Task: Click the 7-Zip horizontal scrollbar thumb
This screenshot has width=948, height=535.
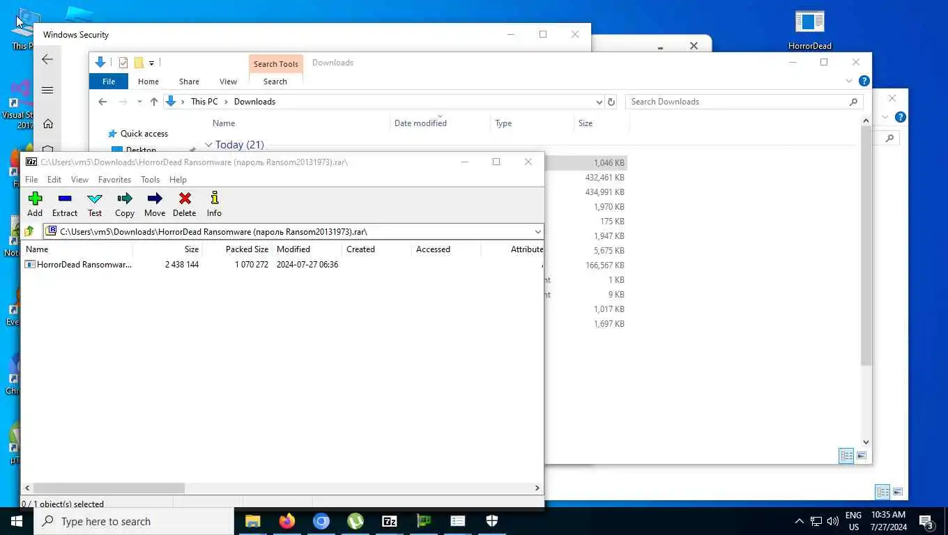Action: (109, 488)
